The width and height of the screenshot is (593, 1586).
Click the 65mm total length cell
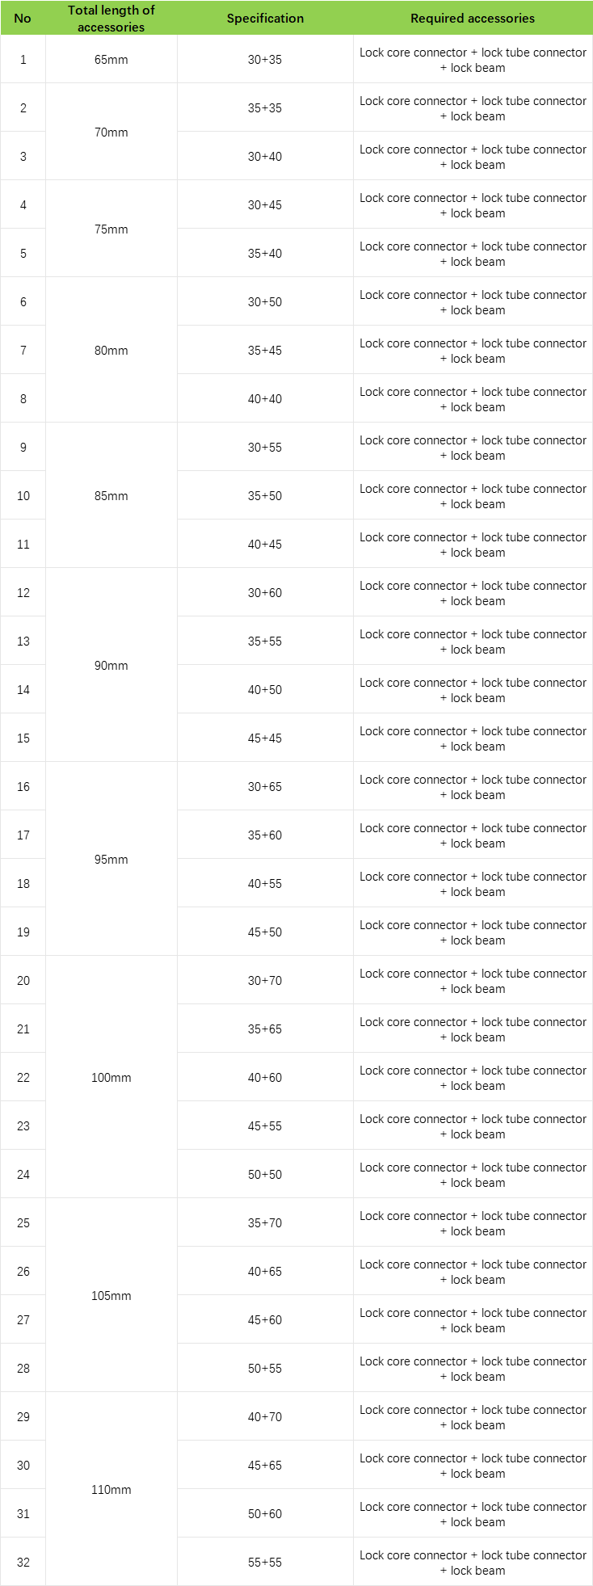pyautogui.click(x=111, y=60)
